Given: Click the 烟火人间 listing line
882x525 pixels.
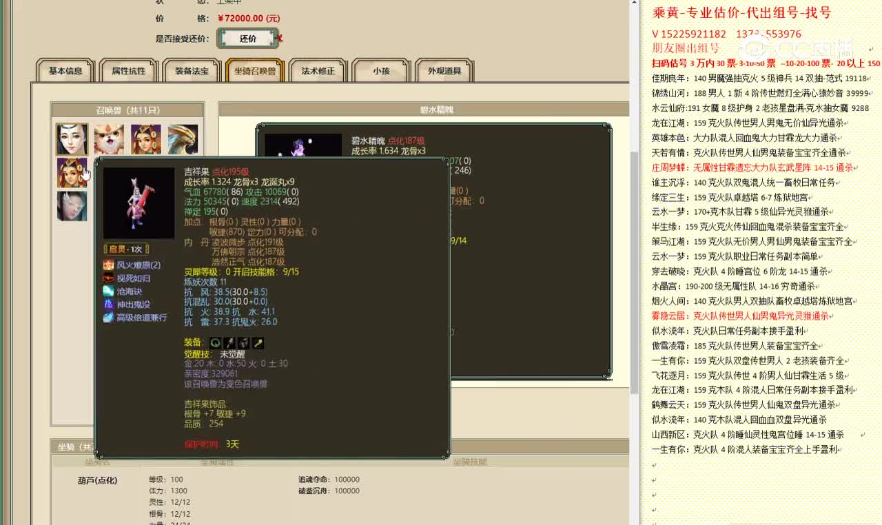Looking at the screenshot, I should [755, 301].
